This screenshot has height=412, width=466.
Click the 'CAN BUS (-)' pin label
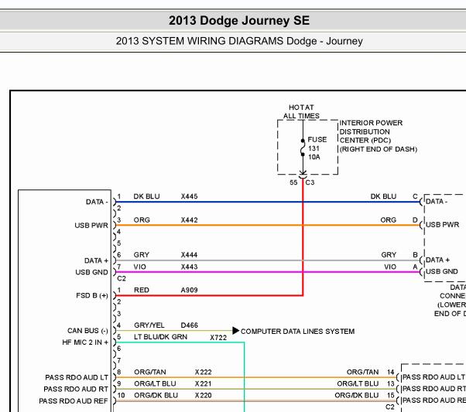pyautogui.click(x=87, y=331)
